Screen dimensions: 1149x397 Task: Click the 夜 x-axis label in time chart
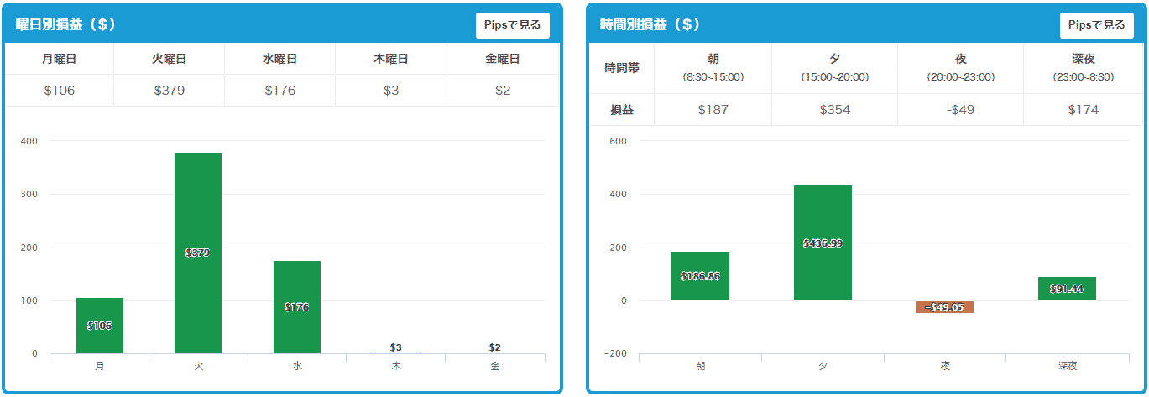[945, 367]
